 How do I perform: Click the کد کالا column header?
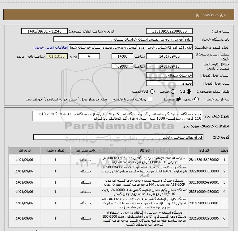point(204,151)
